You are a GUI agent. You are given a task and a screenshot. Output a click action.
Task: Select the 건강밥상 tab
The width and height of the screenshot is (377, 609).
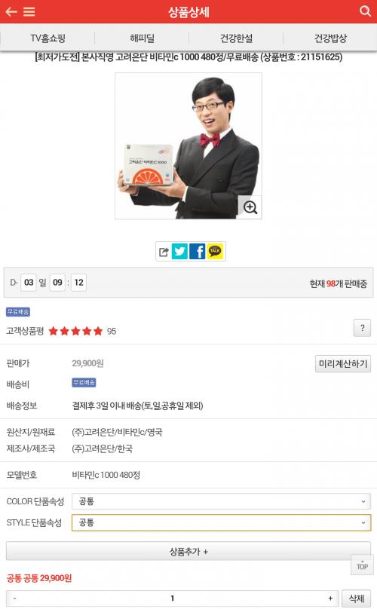coord(330,38)
